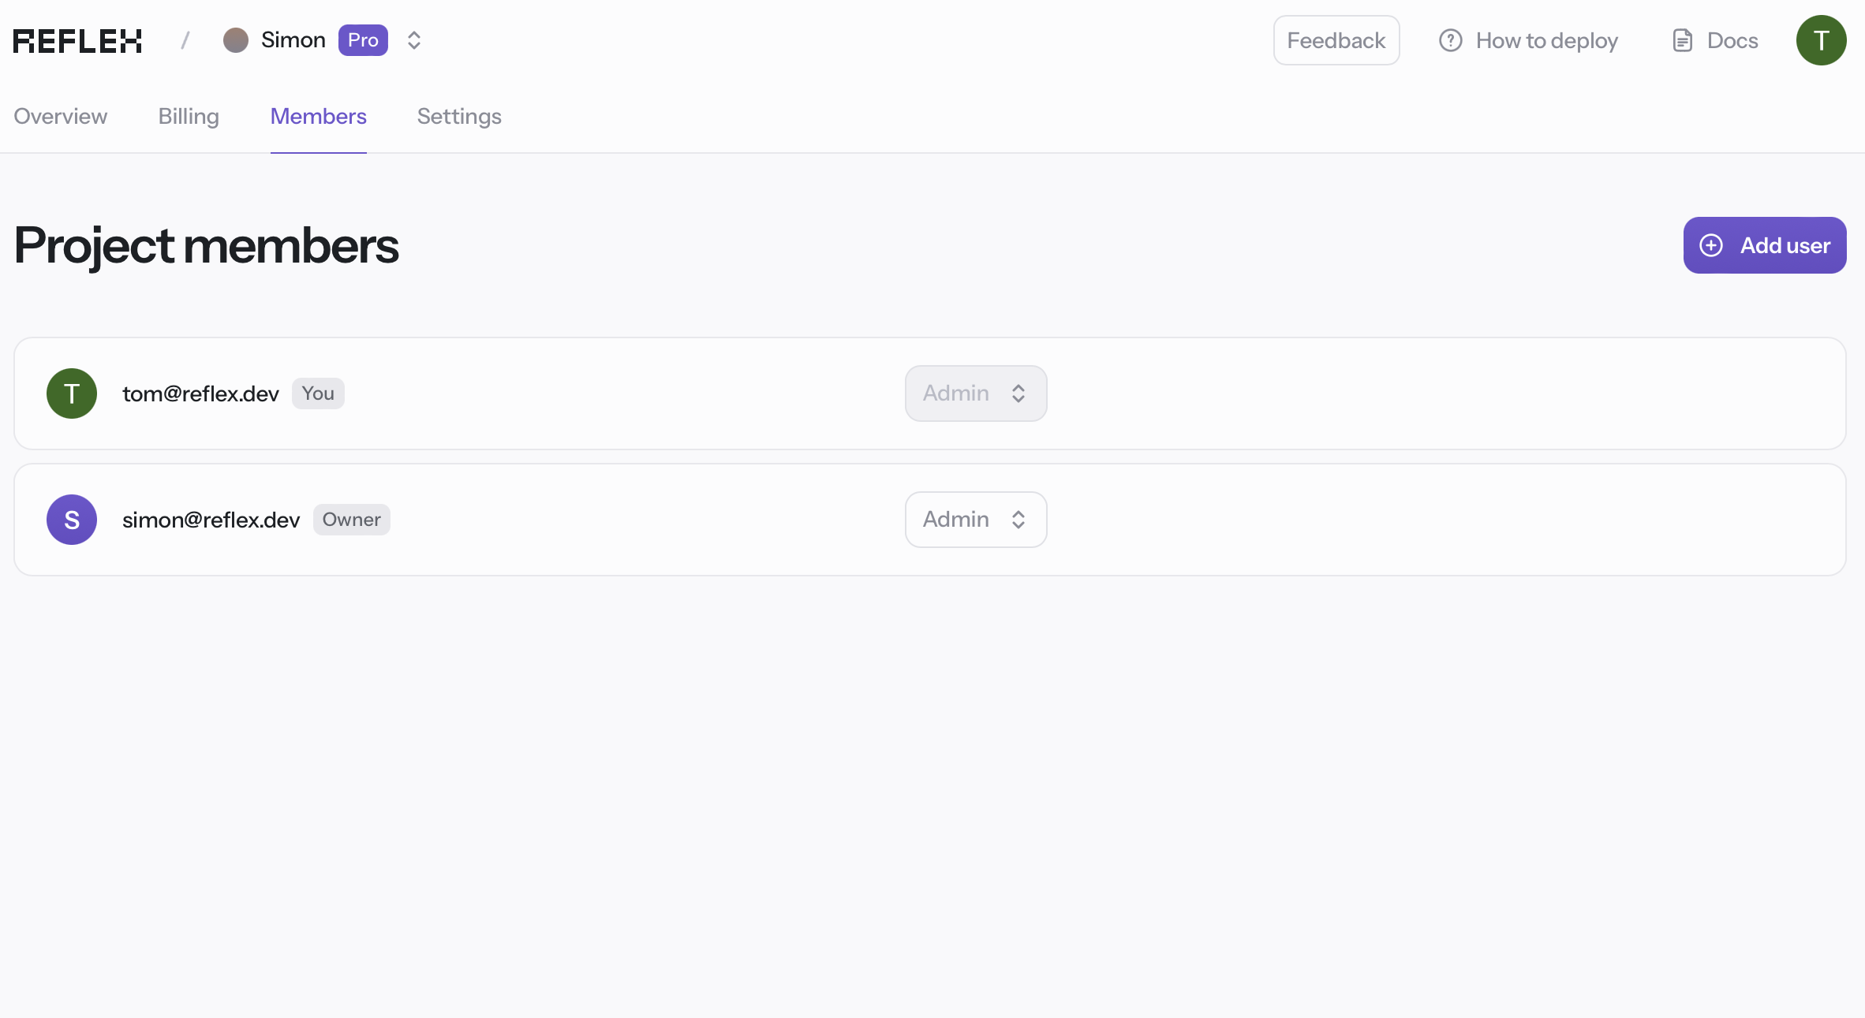Open the Admin role dropdown for tom@reflex.dev
This screenshot has height=1018, width=1865.
(x=975, y=393)
